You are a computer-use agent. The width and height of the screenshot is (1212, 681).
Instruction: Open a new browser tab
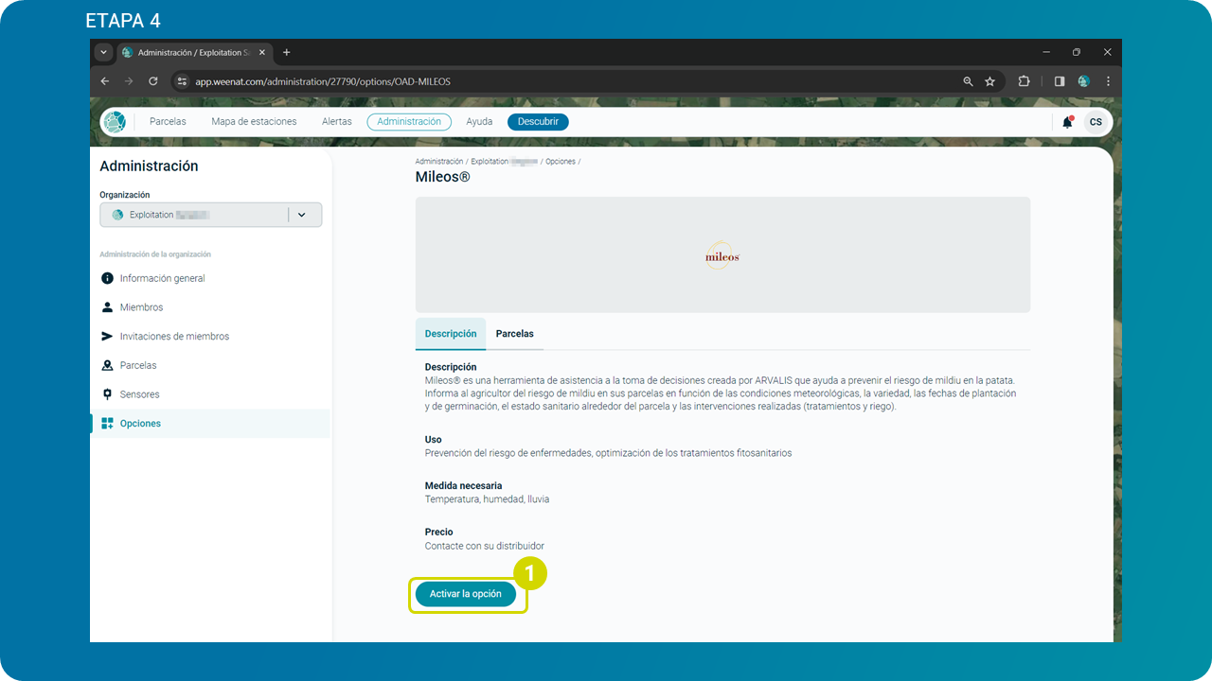click(x=287, y=52)
